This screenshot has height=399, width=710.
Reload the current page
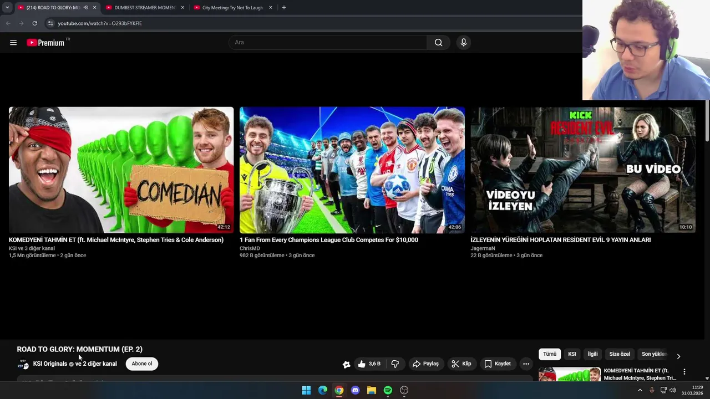(34, 23)
